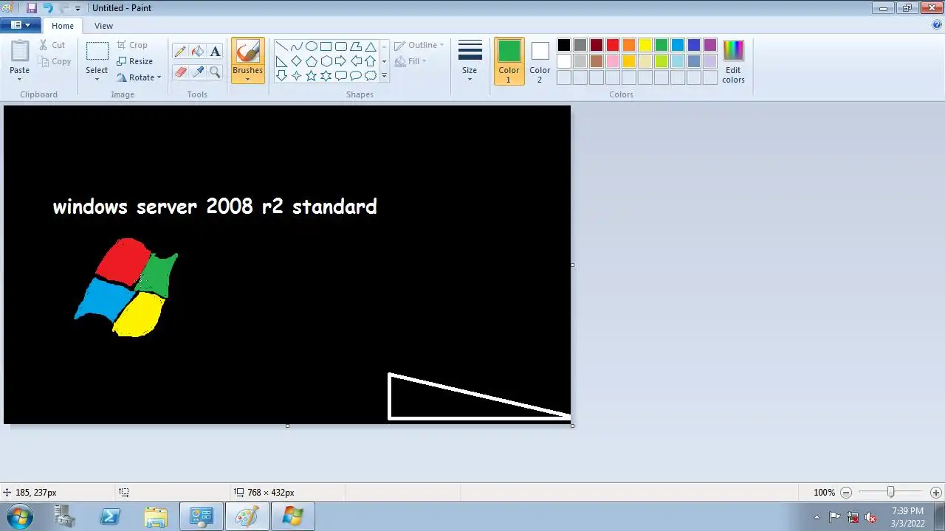The height and width of the screenshot is (531, 945).
Task: Click the Undo icon in Quick Access toolbar
Action: pos(47,8)
